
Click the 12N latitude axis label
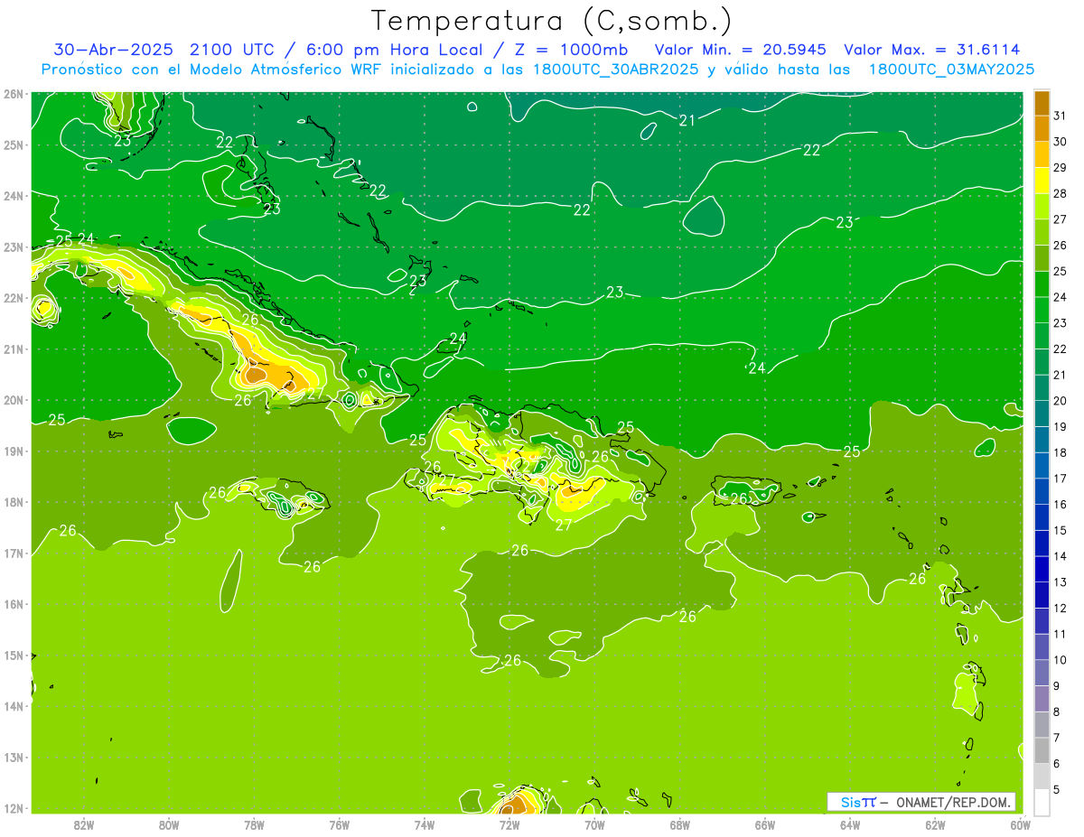pos(13,808)
